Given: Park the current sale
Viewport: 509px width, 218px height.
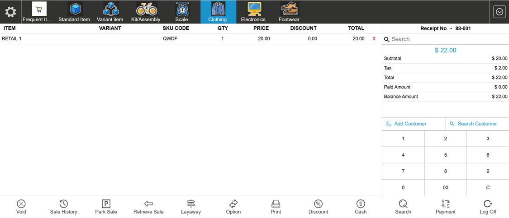Looking at the screenshot, I should [106, 204].
